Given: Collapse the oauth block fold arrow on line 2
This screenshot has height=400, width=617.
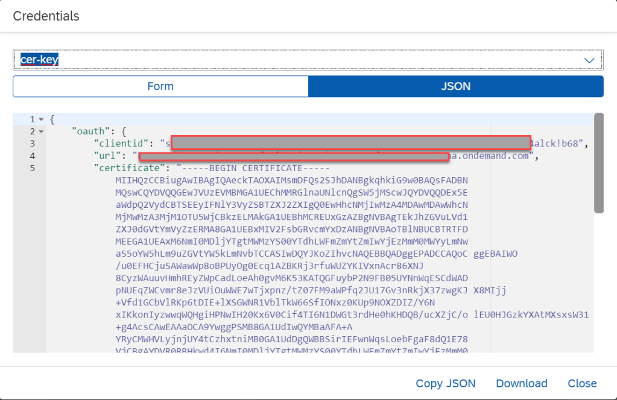Looking at the screenshot, I should click(x=40, y=131).
